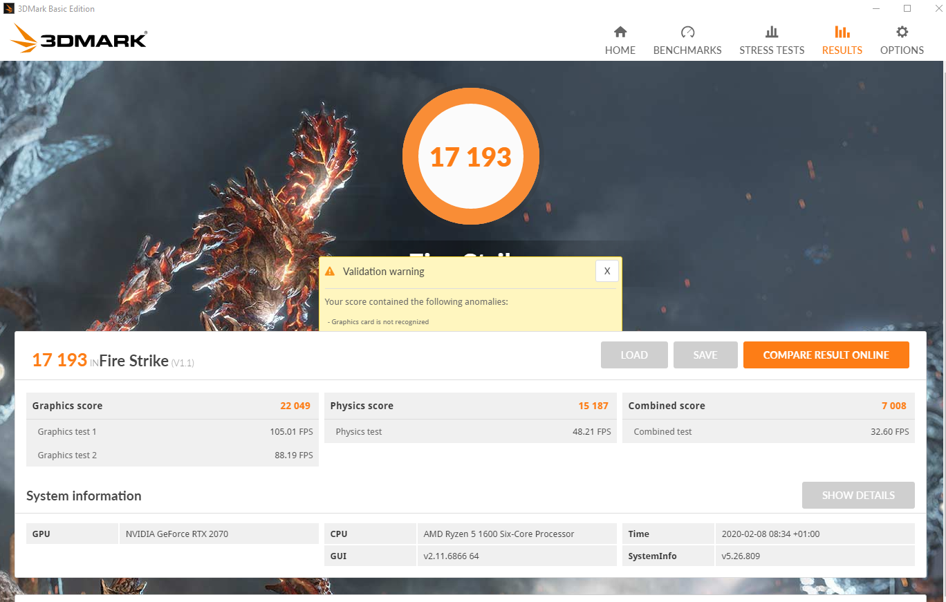Click the SystemInfo version v5.26.809

[740, 556]
